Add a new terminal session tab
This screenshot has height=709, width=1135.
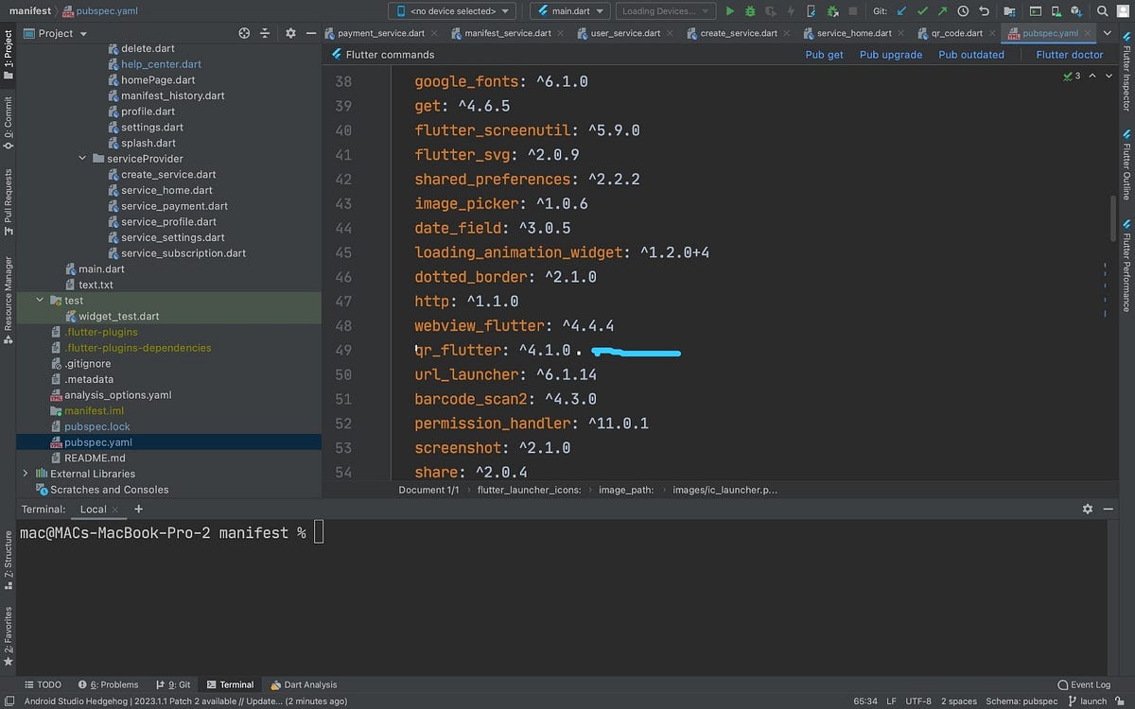pyautogui.click(x=138, y=509)
